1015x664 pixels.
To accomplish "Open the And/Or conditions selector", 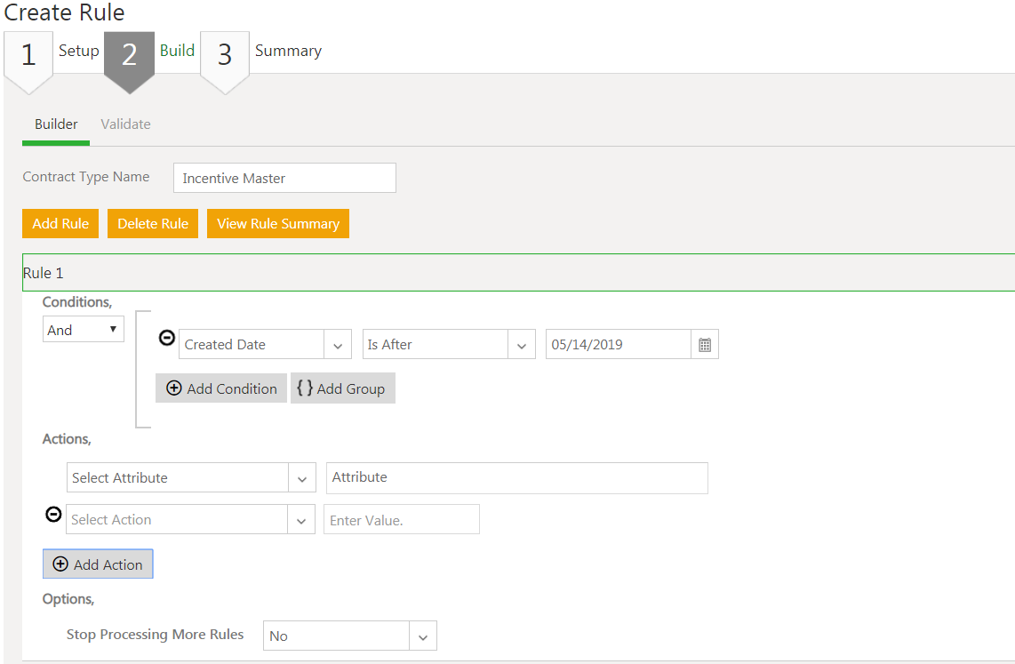I will click(84, 330).
